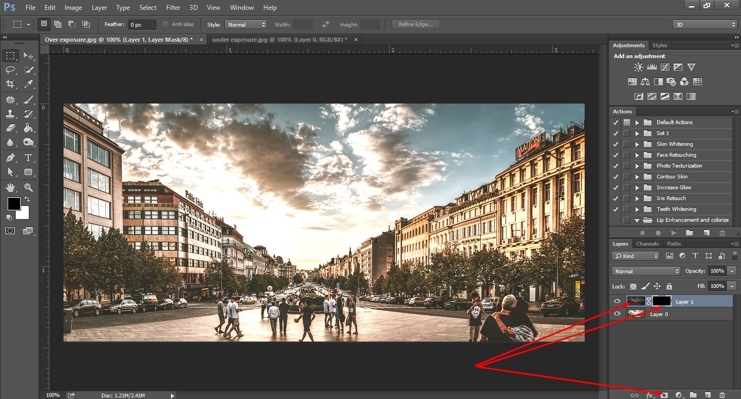Click the Feather input field
Viewport: 741px width, 399px height.
tap(142, 24)
